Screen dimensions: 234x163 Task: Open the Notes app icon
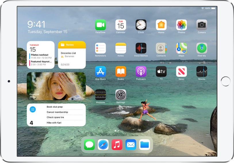point(120,48)
